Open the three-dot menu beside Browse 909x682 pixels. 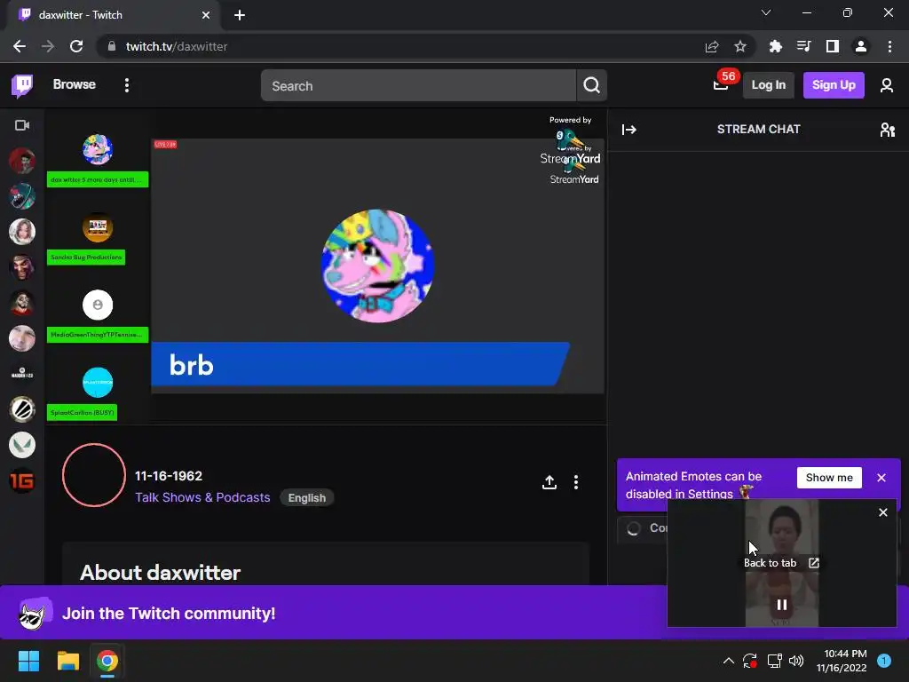[126, 85]
